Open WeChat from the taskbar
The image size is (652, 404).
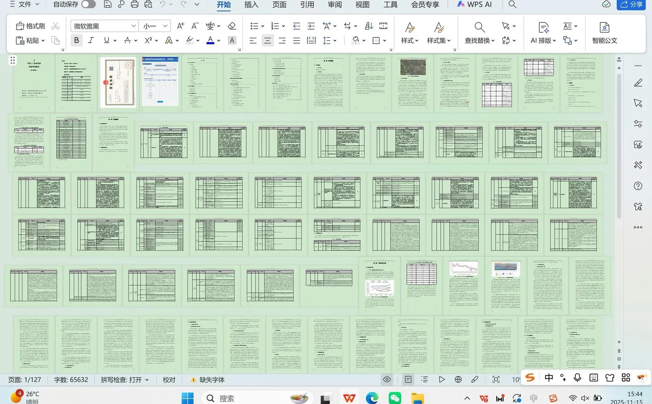click(395, 398)
